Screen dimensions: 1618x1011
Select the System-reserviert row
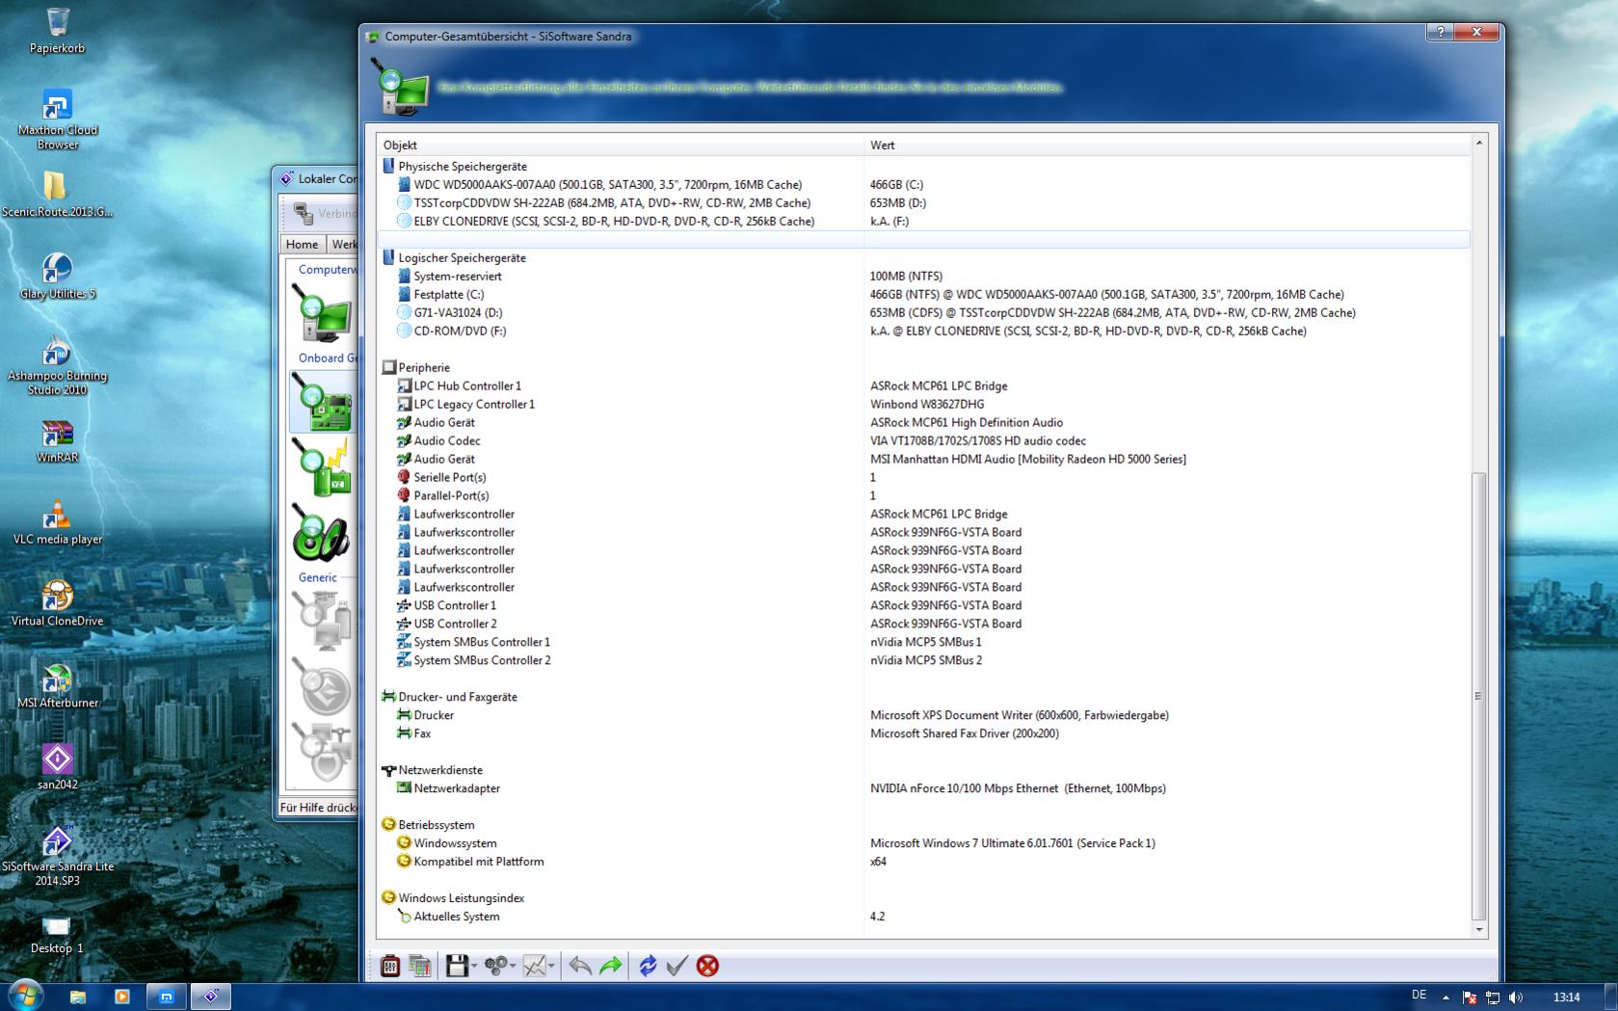(x=923, y=277)
